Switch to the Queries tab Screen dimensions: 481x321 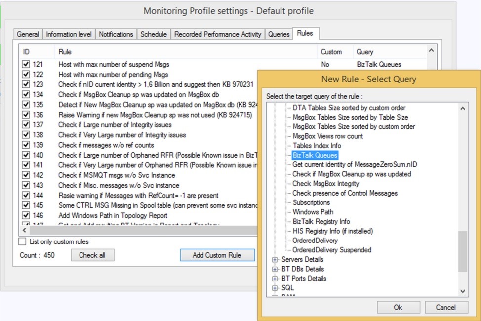(279, 34)
